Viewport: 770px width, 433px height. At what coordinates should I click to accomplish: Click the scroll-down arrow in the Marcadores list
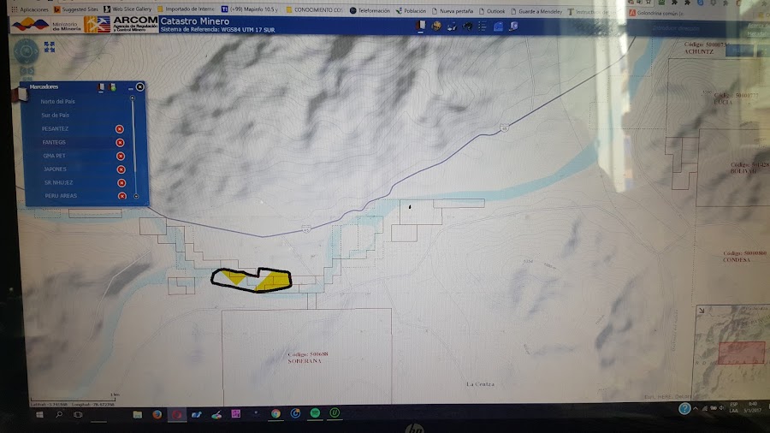136,196
